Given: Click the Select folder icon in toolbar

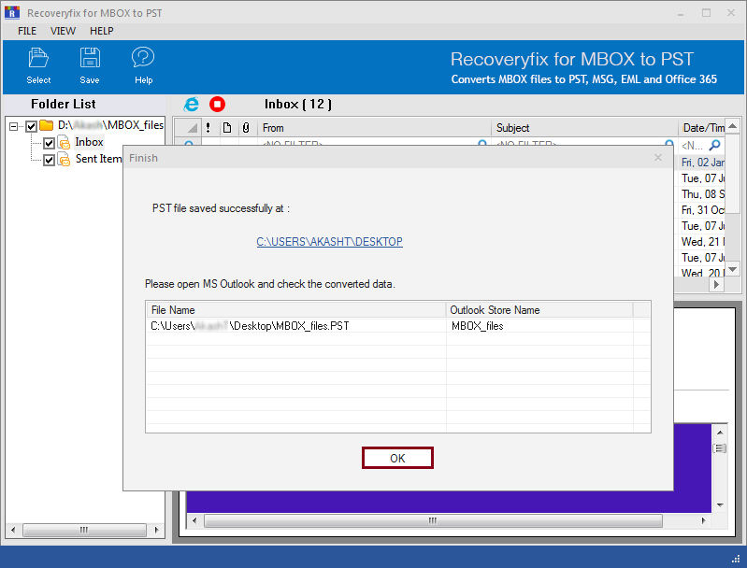Looking at the screenshot, I should [x=38, y=58].
